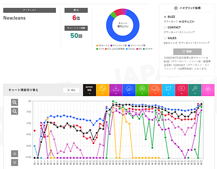Click the week 25 green peak data point
This screenshot has width=217, height=169.
click(113, 101)
